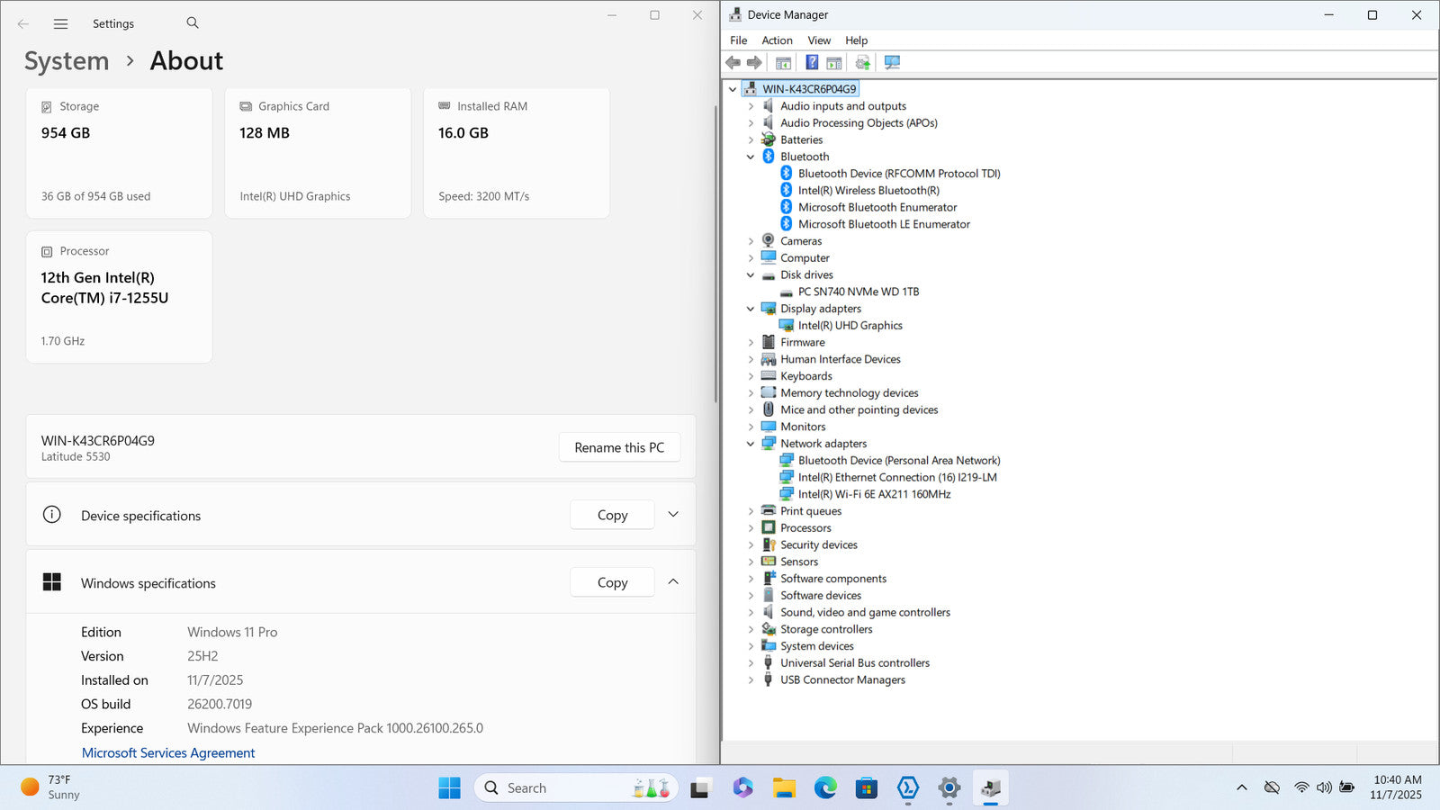Screen dimensions: 1440x810
Task: Open Settings search magnifier icon
Action: 193,23
